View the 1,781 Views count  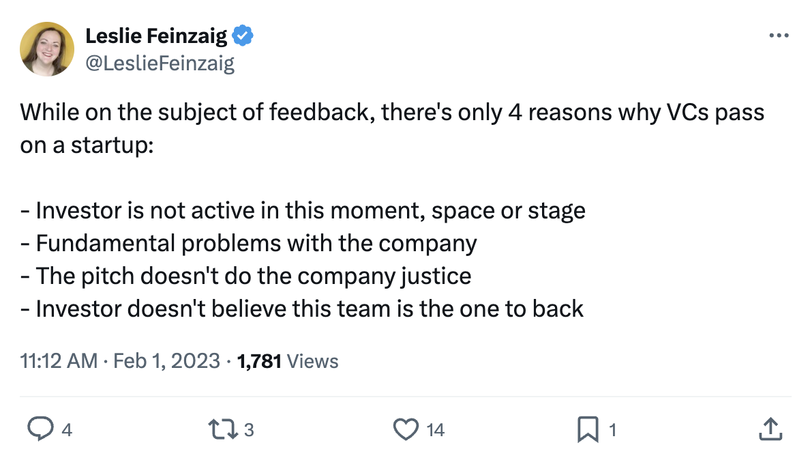click(x=287, y=360)
